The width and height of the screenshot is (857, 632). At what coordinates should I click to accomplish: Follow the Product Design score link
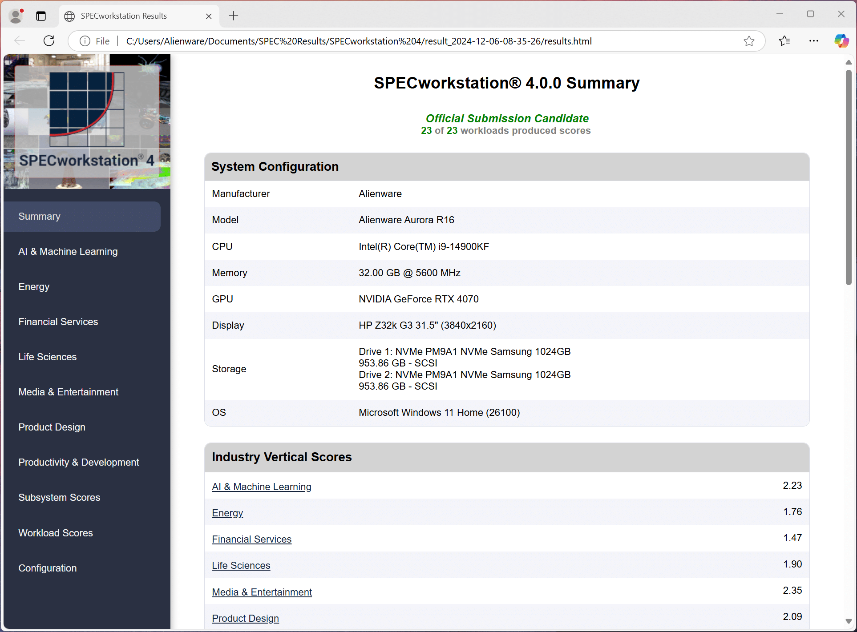pyautogui.click(x=246, y=618)
